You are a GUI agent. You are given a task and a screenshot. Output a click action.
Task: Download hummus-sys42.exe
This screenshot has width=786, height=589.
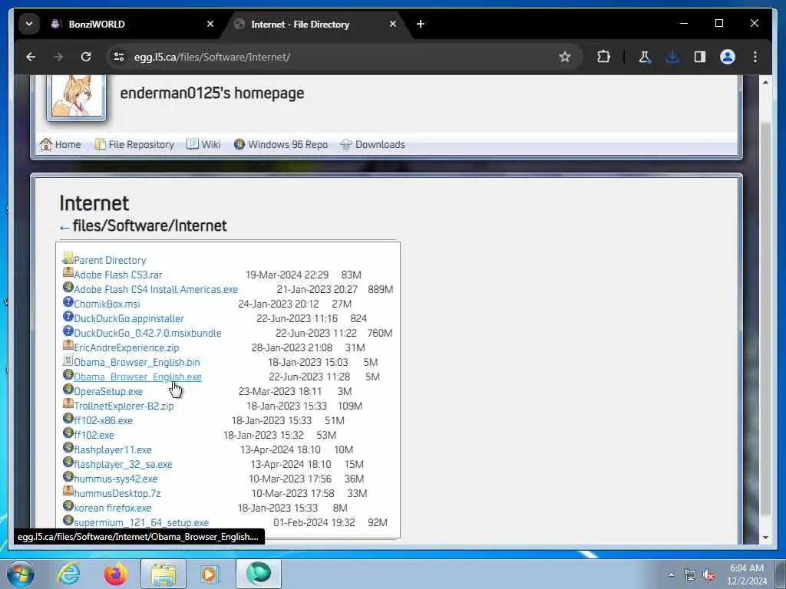(x=116, y=479)
